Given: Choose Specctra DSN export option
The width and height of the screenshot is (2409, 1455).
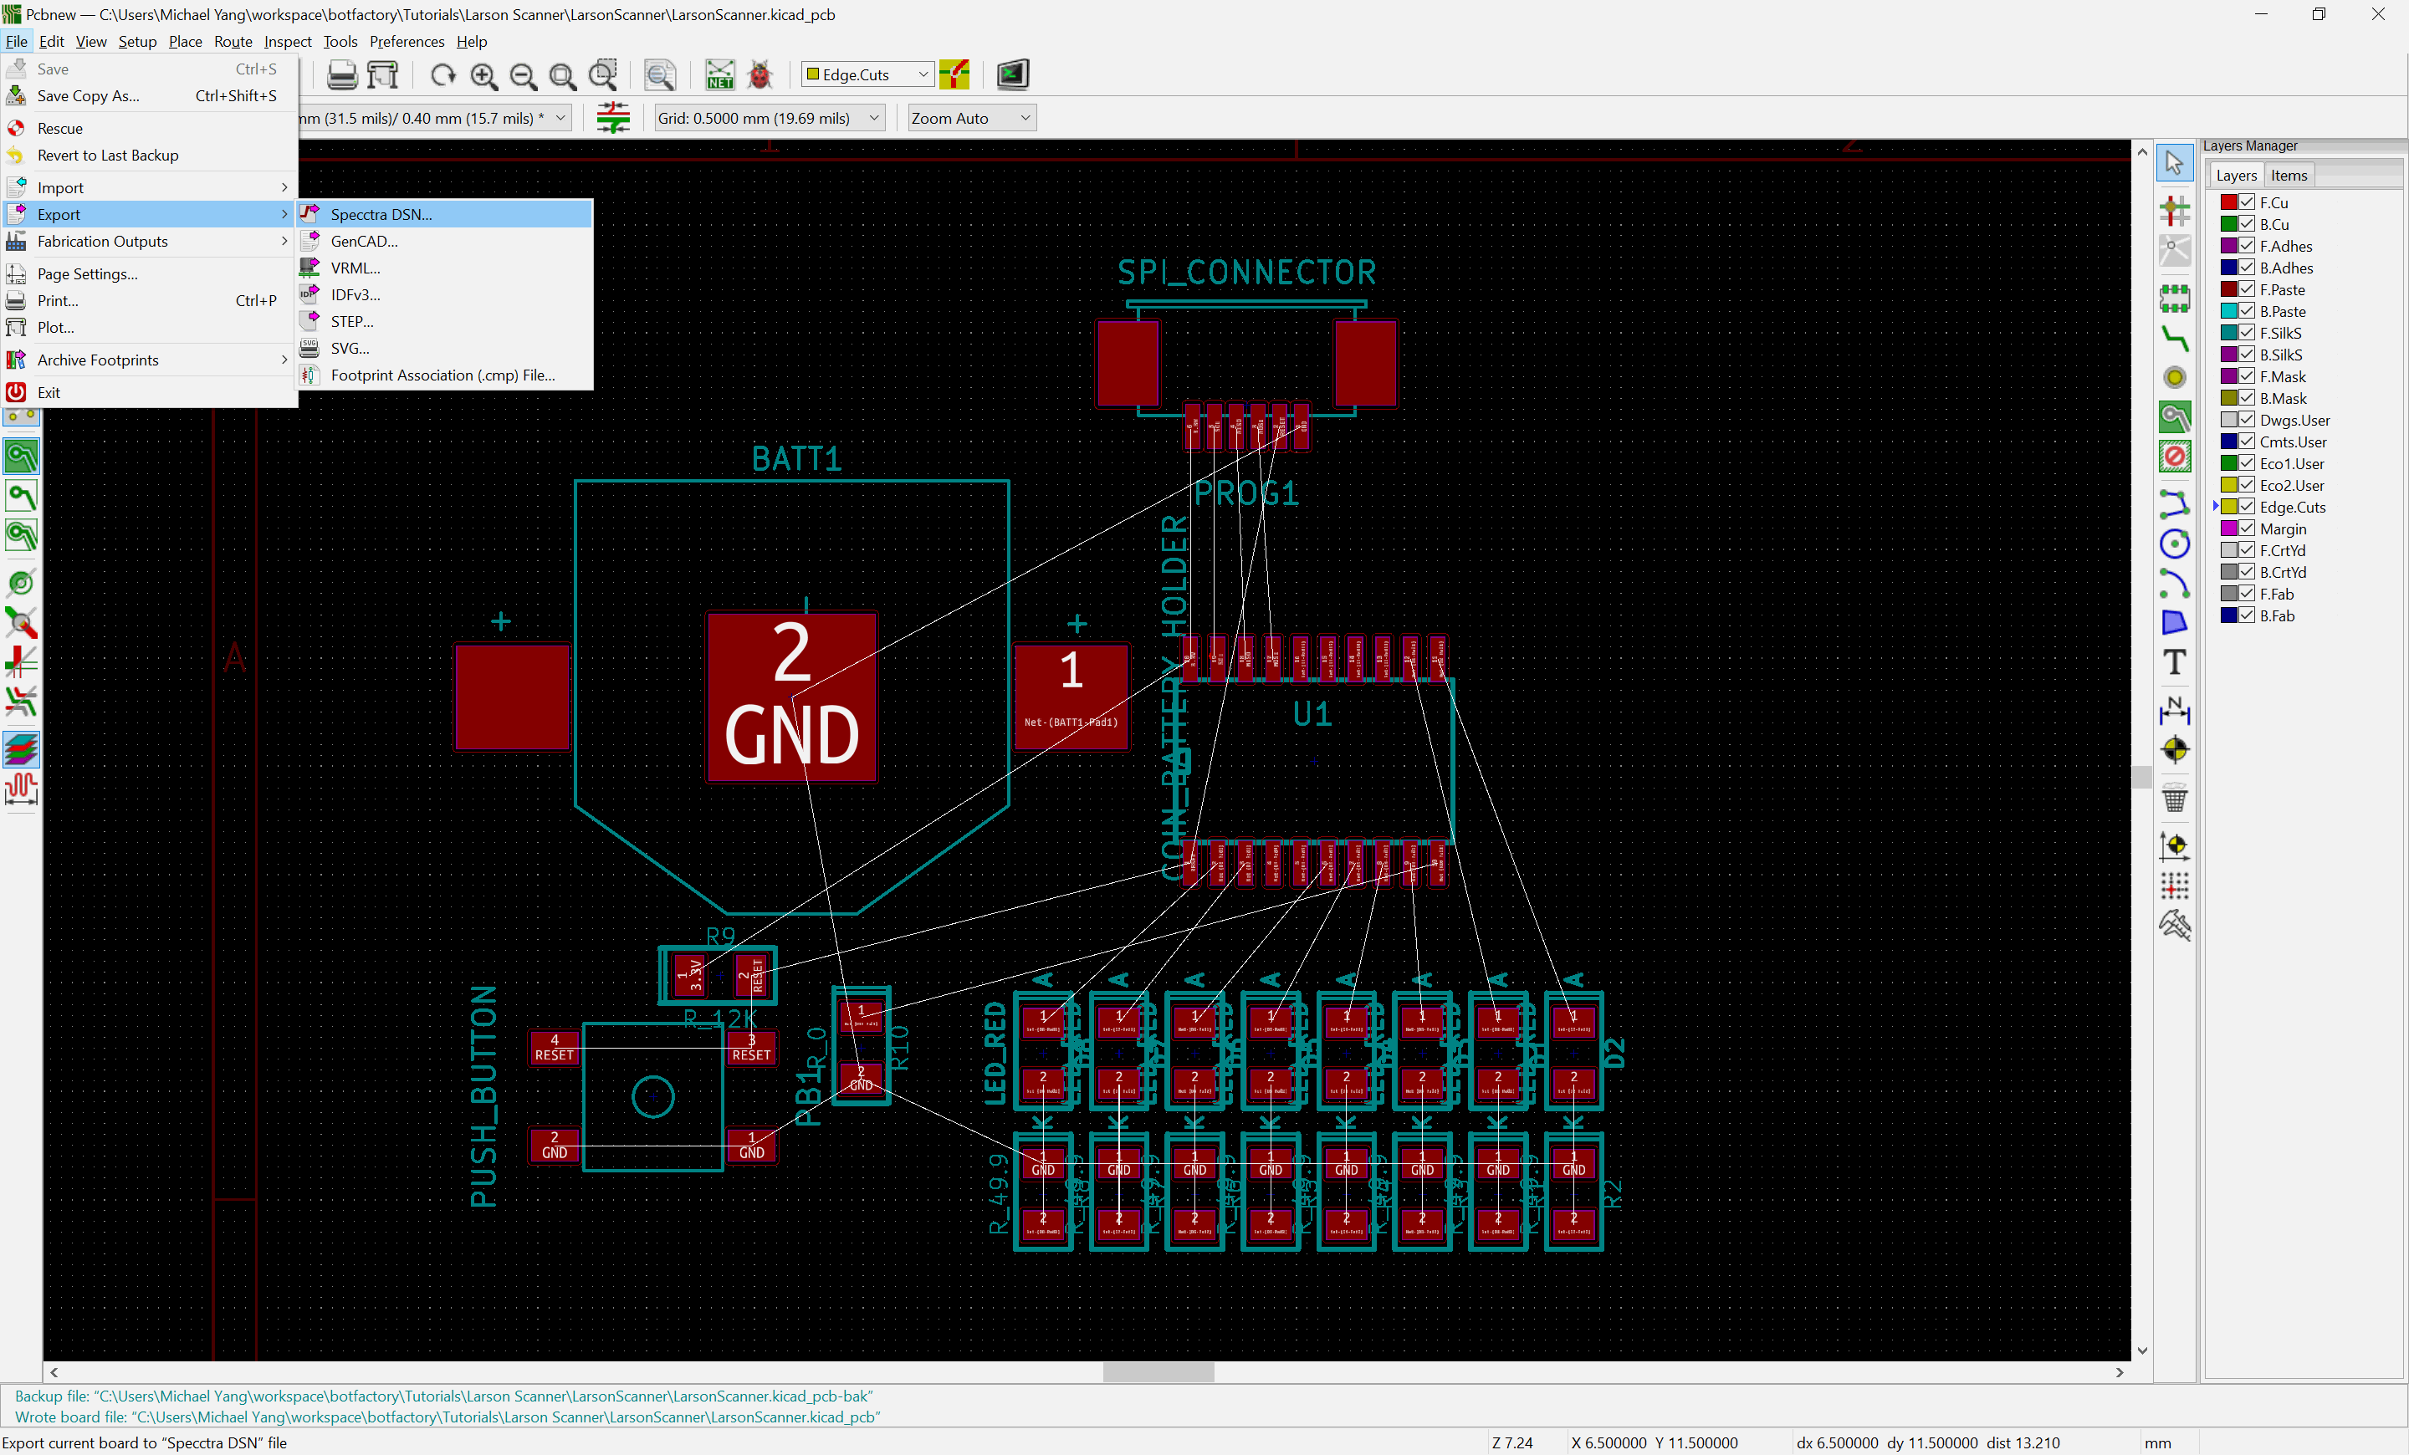Looking at the screenshot, I should click(x=381, y=214).
